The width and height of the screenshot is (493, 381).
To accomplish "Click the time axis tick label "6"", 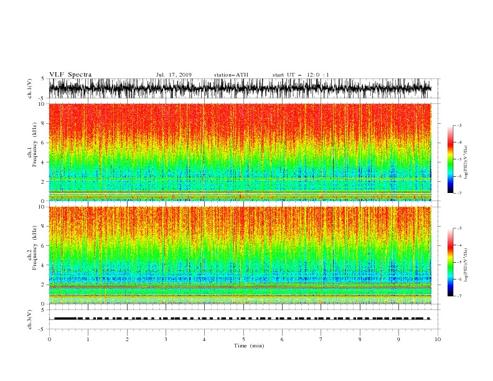I will 282,339.
